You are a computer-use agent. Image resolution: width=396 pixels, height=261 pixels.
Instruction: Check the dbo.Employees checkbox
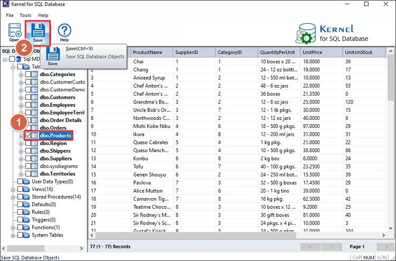point(29,105)
